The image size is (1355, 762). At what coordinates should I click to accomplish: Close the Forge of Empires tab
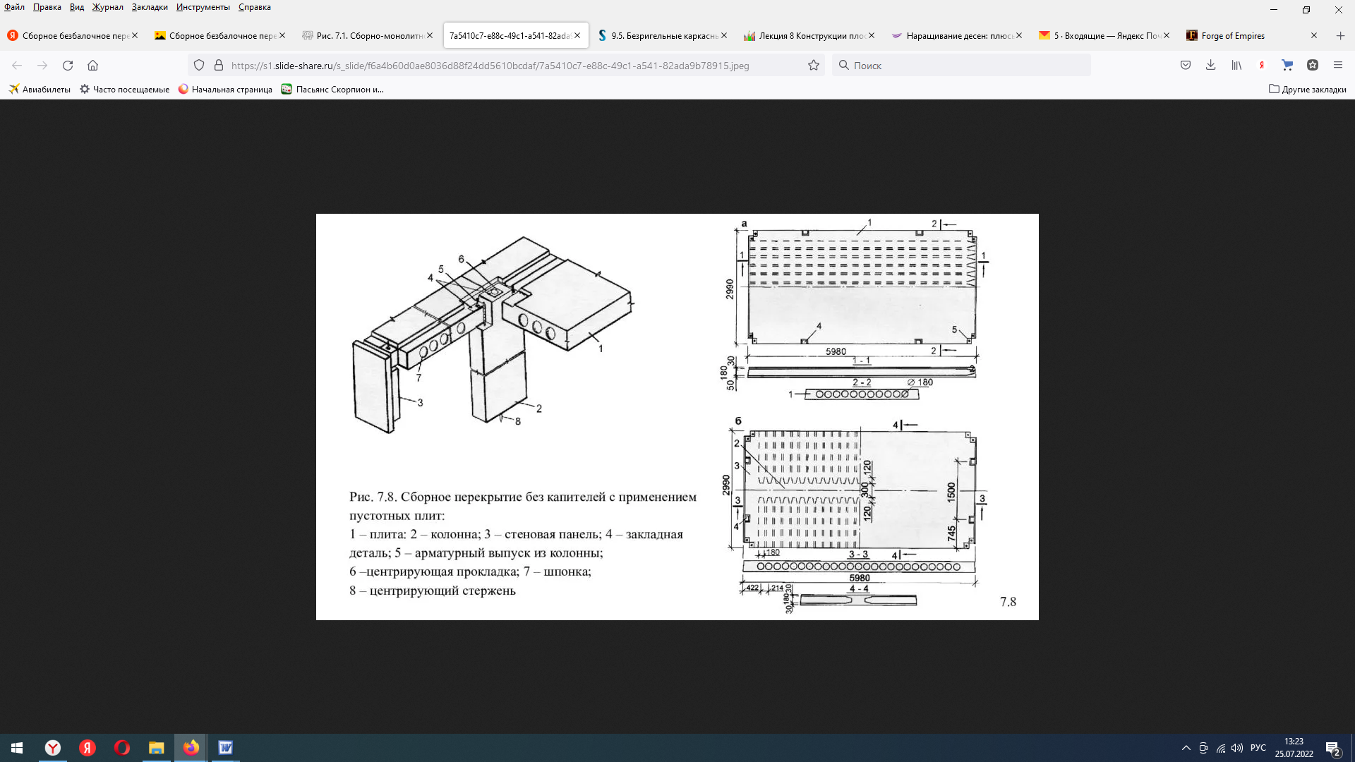coord(1314,36)
